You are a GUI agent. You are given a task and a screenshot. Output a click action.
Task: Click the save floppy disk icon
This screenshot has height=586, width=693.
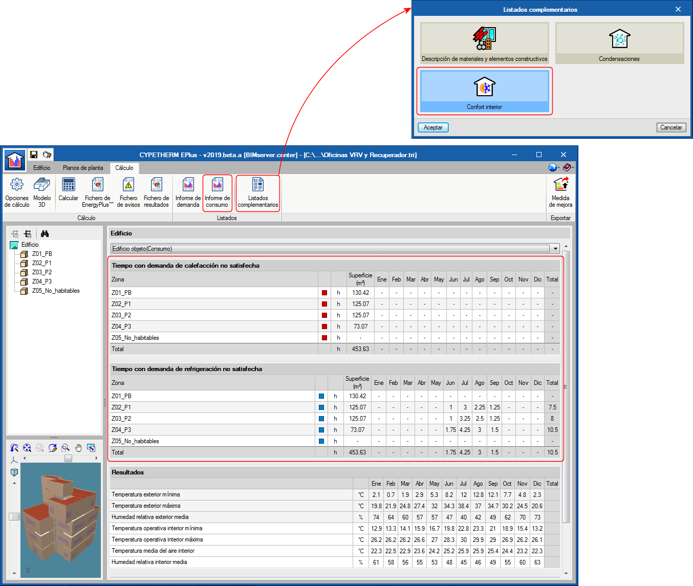[34, 155]
